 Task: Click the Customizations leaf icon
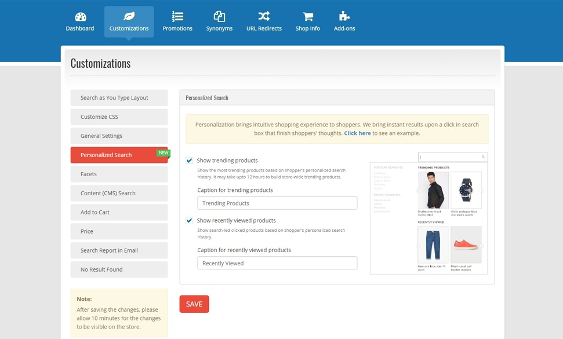point(129,16)
